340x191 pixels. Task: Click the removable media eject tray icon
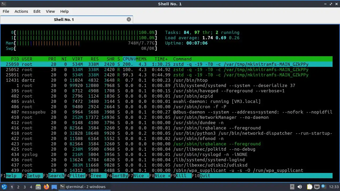pos(292,187)
